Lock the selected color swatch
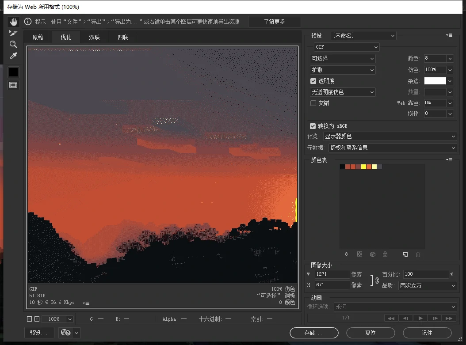The image size is (466, 345). pos(385,254)
